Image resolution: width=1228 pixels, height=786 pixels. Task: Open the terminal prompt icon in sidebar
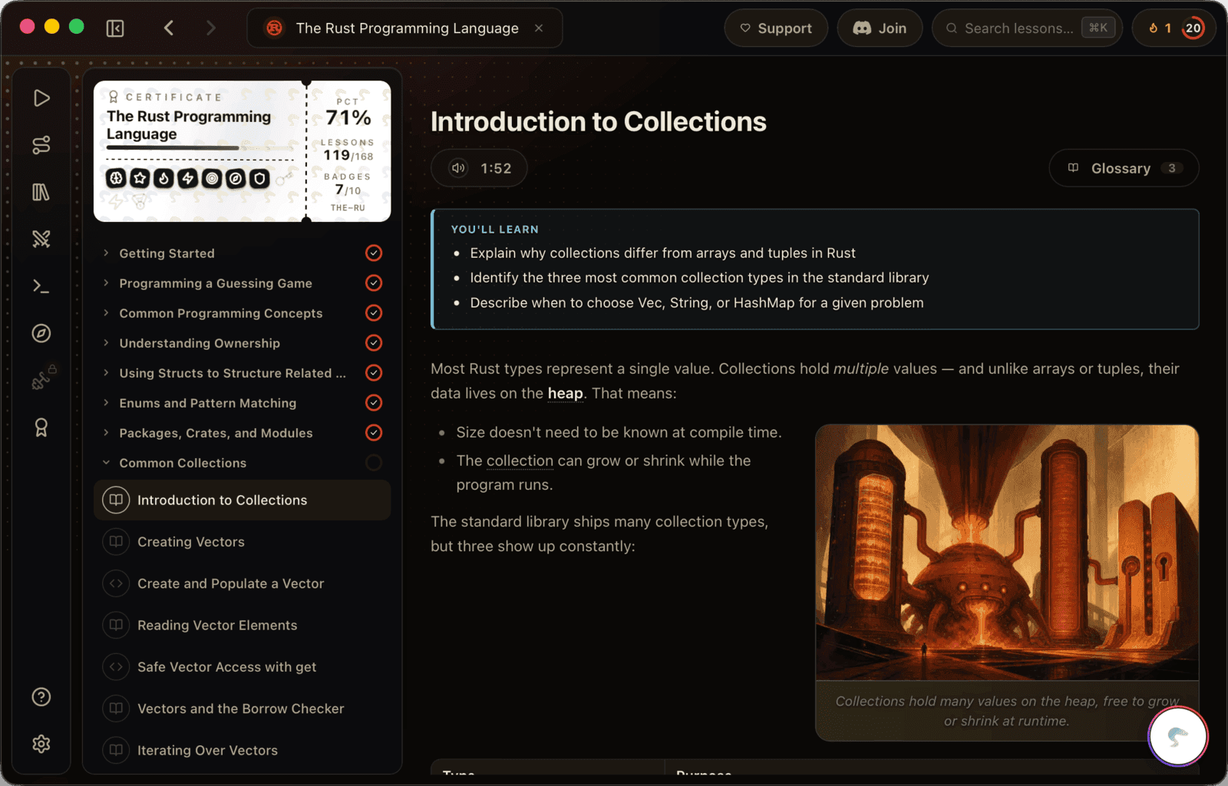[x=41, y=286]
